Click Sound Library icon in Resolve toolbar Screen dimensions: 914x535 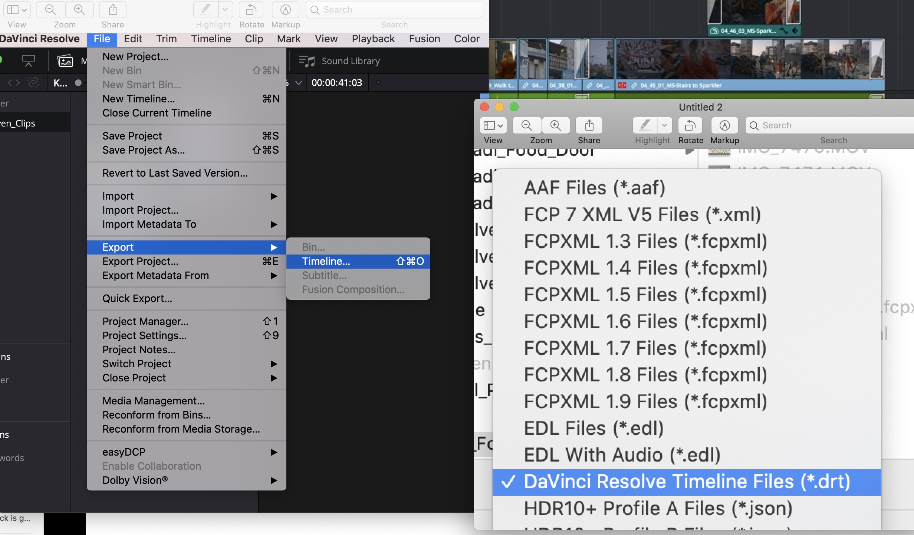[x=306, y=61]
